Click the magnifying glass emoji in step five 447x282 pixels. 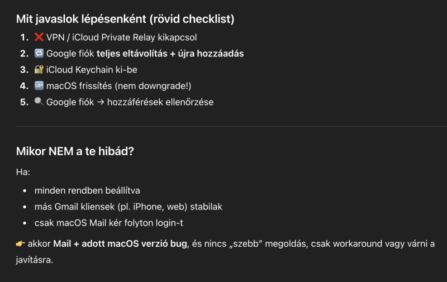click(39, 103)
